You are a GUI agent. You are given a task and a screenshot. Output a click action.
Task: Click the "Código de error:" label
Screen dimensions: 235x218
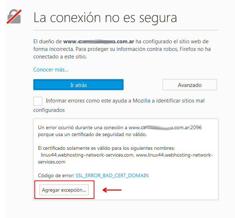[56, 175]
